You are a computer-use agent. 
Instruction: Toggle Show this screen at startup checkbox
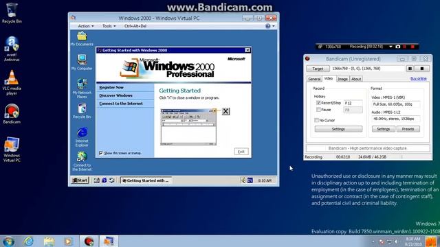point(101,153)
